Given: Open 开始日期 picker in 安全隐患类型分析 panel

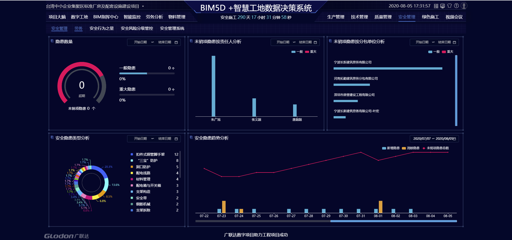Looking at the screenshot, I should 140,139.
